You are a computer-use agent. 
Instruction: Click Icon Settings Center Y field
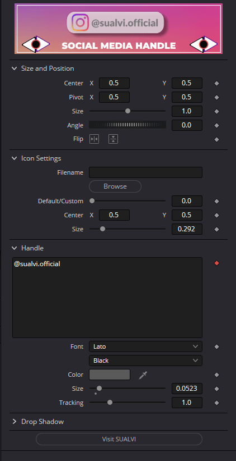(x=187, y=215)
